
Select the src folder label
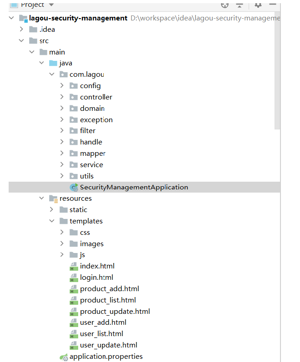(x=44, y=41)
